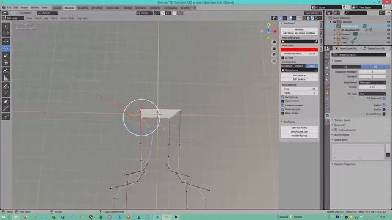This screenshot has width=392, height=220.
Task: Click the Initialize button
Action: click(300, 29)
